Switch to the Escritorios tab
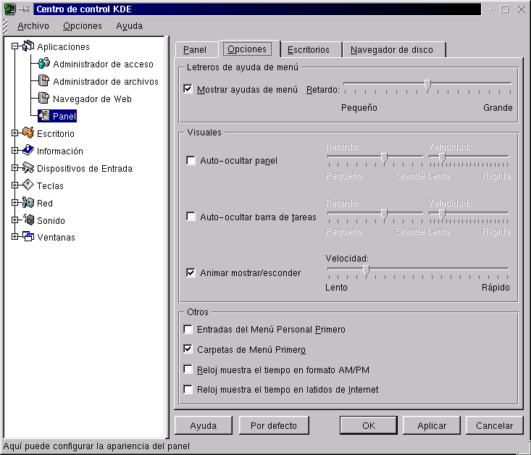The width and height of the screenshot is (531, 455). point(308,50)
